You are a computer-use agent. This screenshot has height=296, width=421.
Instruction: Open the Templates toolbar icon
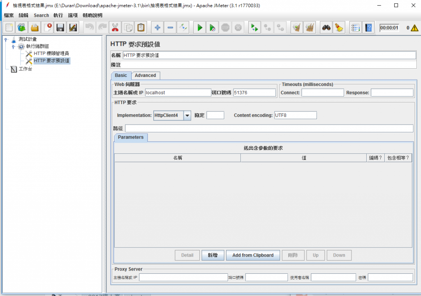(x=22, y=28)
